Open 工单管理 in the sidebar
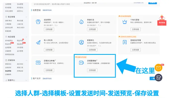 coord(8,24)
